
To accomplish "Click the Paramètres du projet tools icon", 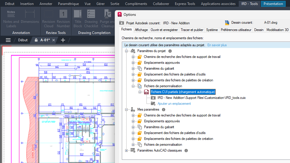I will (x=133, y=51).
